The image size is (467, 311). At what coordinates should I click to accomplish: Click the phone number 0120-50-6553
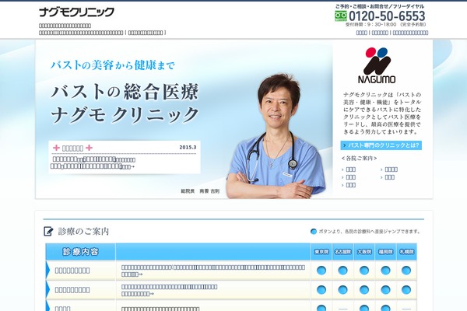pyautogui.click(x=387, y=16)
